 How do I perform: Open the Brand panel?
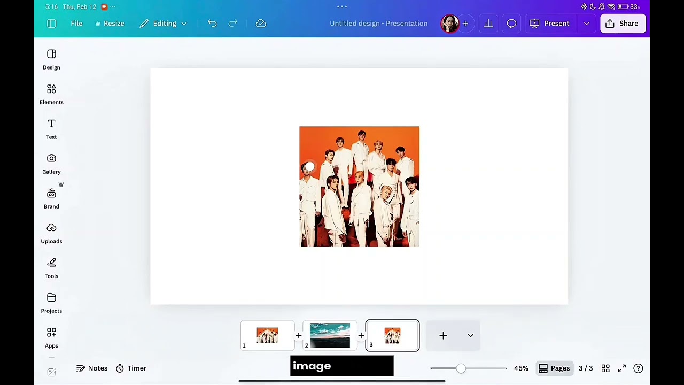tap(51, 199)
